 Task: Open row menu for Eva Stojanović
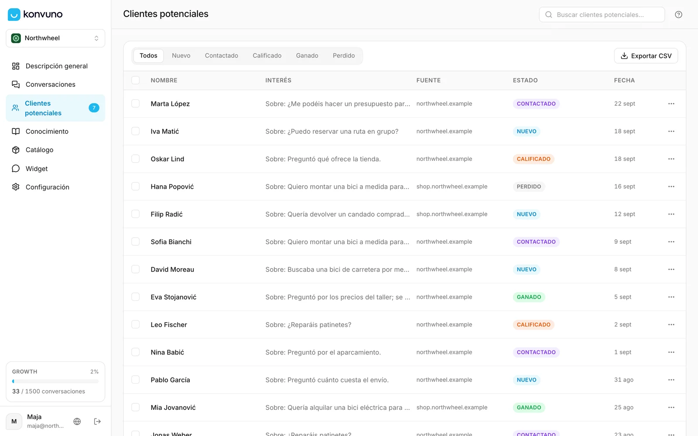[671, 297]
